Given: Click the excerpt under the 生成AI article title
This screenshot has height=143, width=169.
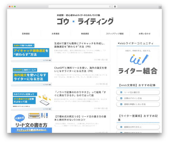Looking at the screenshot, I should [80, 52].
